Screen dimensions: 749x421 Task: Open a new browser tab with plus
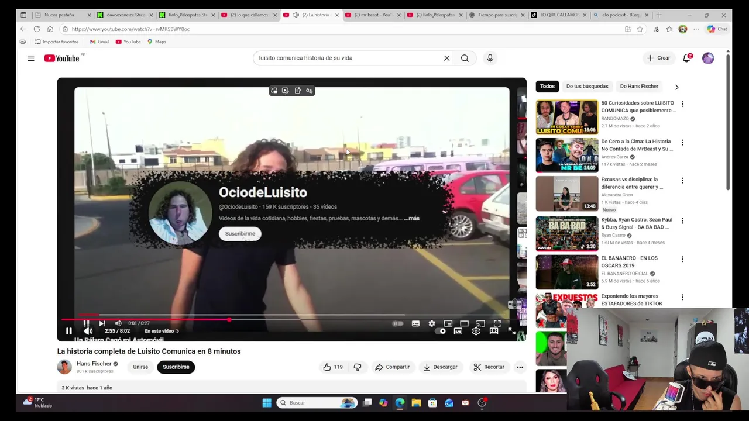pos(659,15)
